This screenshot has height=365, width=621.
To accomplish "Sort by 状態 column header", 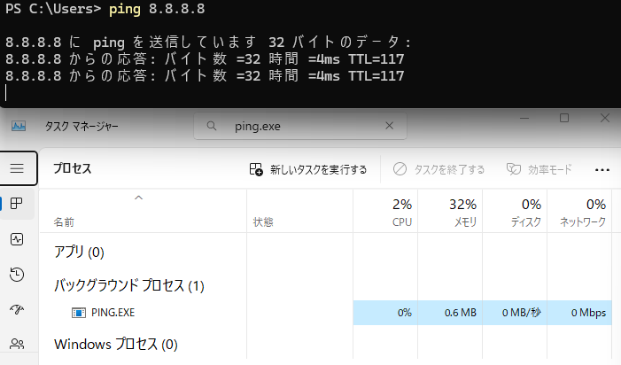I will click(299, 211).
